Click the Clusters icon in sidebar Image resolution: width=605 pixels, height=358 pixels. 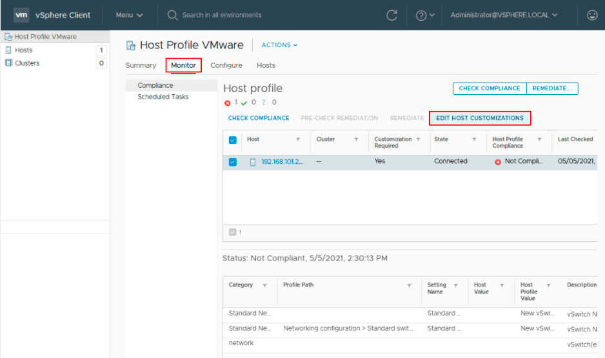(x=8, y=63)
